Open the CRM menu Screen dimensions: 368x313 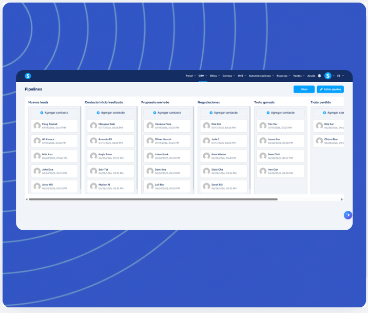(203, 76)
